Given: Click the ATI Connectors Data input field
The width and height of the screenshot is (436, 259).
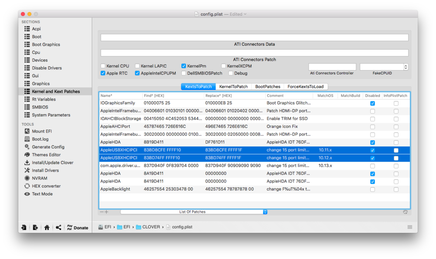Looking at the screenshot, I should pyautogui.click(x=254, y=37).
